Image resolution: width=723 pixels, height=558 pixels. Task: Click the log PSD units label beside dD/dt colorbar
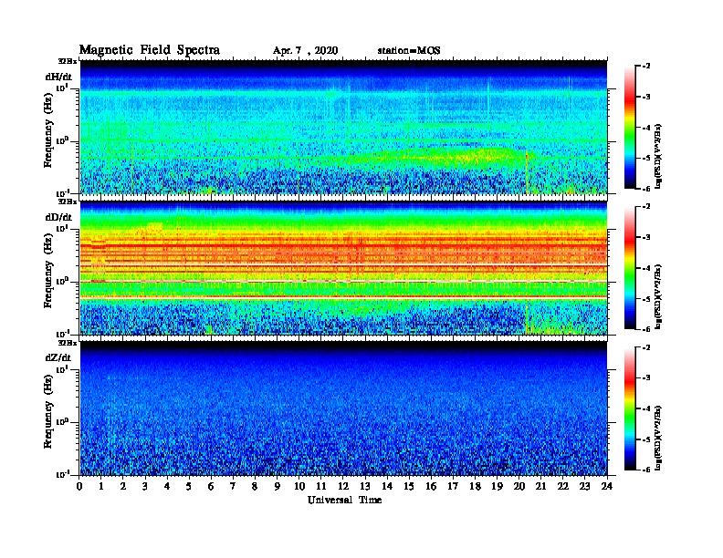(657, 296)
